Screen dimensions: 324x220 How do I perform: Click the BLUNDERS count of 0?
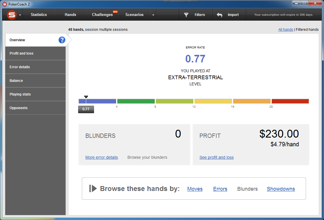(178, 134)
